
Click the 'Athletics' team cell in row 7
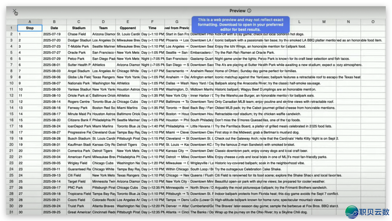(x=103, y=65)
